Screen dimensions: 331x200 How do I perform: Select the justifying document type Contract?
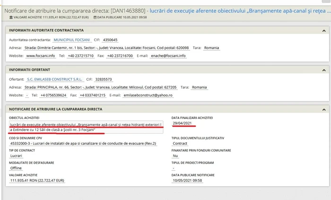(x=180, y=143)
